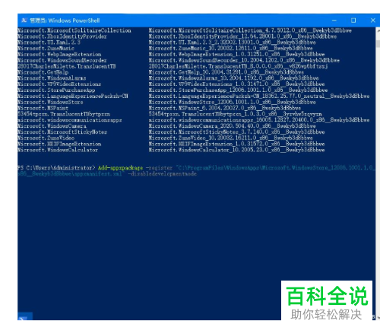Click the WindowsSoundRecorder_10.2004.1202.0 full name
This screenshot has height=330, width=380.
tap(244, 60)
